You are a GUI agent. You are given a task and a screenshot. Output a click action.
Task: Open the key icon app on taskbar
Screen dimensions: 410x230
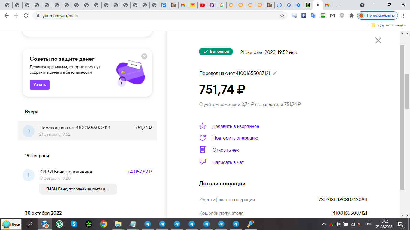click(x=251, y=224)
